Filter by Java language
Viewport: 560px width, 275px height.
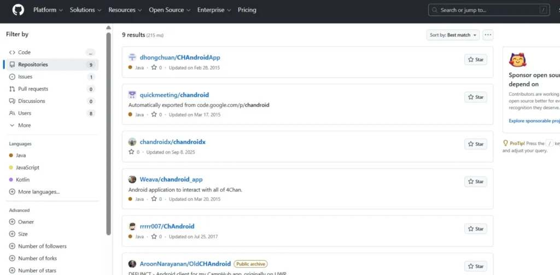(x=52, y=155)
